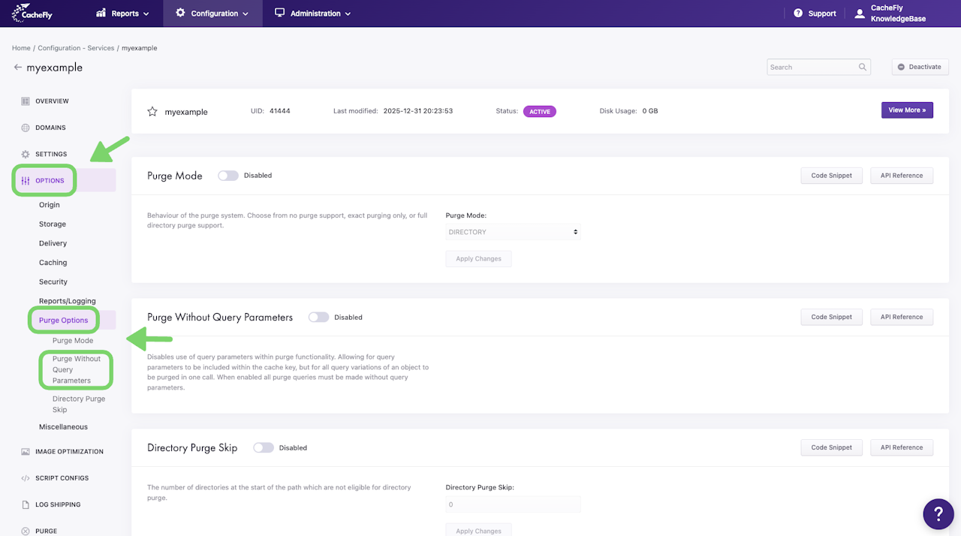Click the Administration monitor icon
961x536 pixels.
280,13
